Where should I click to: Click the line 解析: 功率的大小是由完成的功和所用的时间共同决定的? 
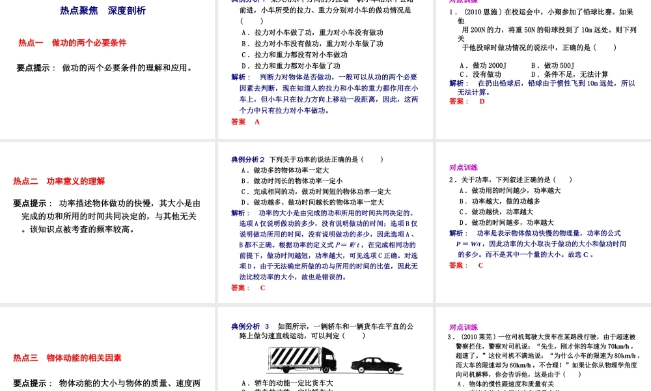(323, 212)
